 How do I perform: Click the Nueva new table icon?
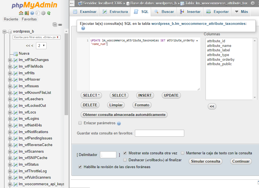[16, 54]
